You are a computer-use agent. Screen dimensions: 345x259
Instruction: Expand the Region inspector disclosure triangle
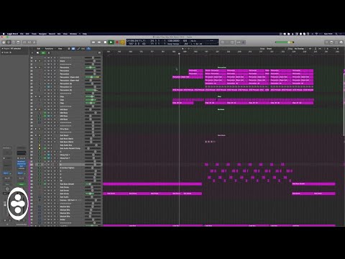click(x=2, y=49)
